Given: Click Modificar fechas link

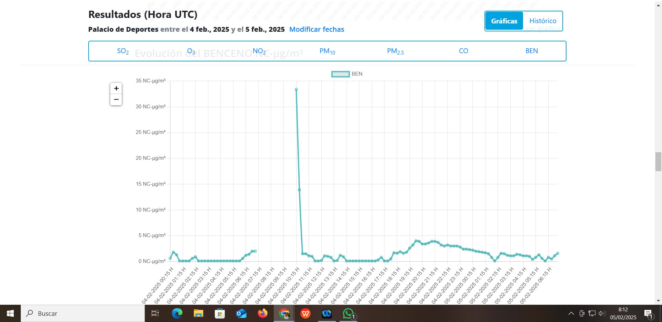Looking at the screenshot, I should [317, 29].
